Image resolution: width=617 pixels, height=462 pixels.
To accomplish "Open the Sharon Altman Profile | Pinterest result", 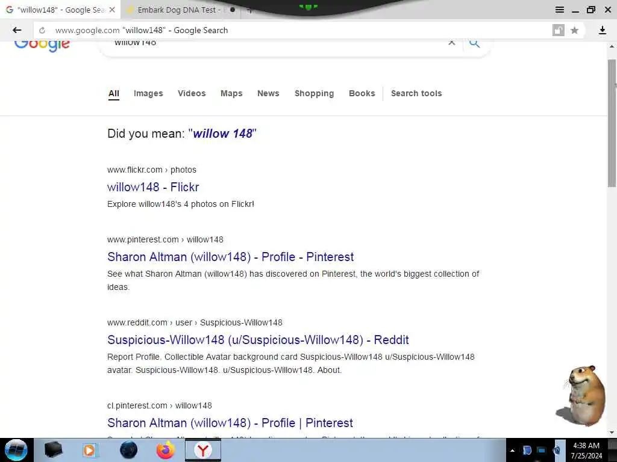I will click(230, 423).
